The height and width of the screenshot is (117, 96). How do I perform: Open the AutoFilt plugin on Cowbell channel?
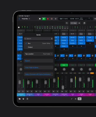point(81,40)
